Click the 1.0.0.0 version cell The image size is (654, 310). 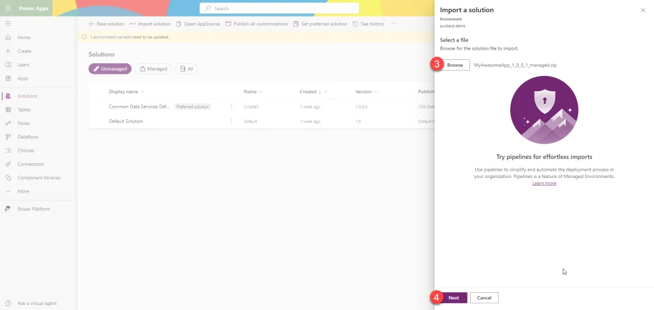(x=361, y=107)
